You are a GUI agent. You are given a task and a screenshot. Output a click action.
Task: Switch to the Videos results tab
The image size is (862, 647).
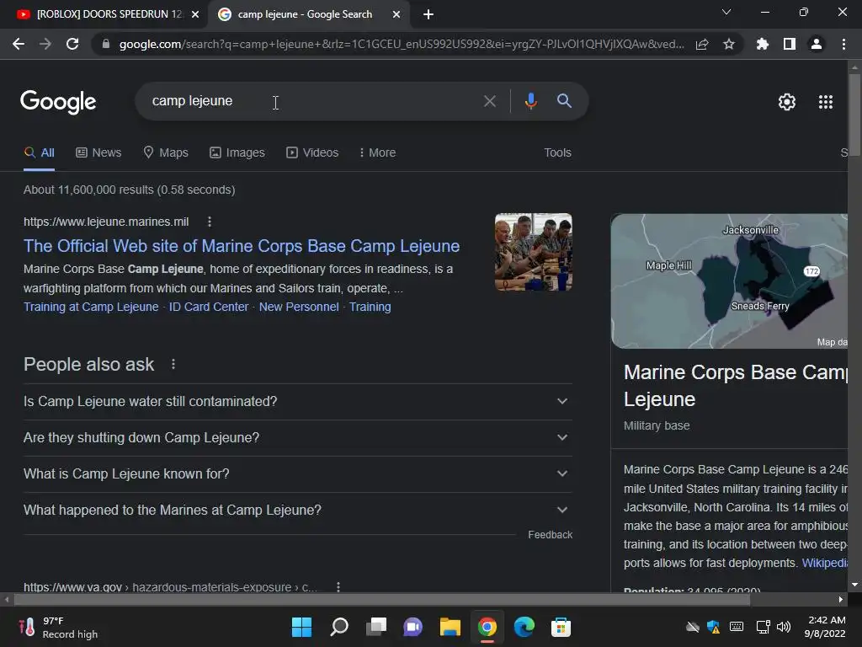[312, 153]
